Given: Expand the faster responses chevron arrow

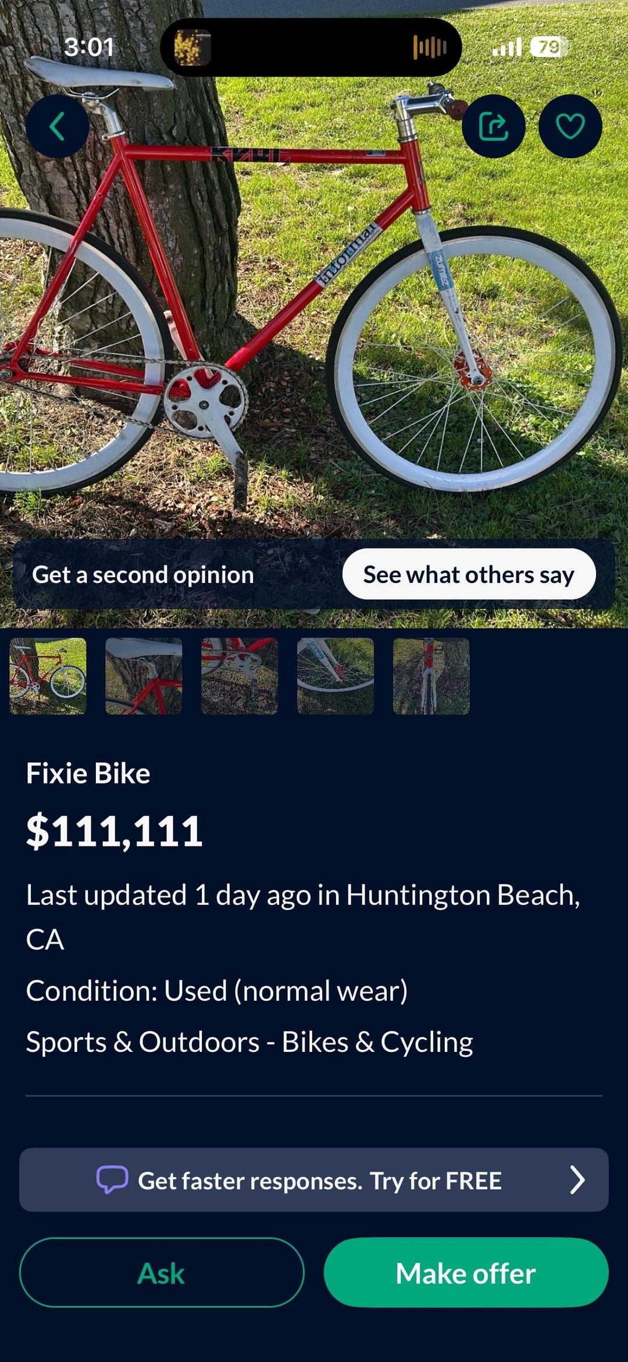Looking at the screenshot, I should pyautogui.click(x=577, y=1180).
